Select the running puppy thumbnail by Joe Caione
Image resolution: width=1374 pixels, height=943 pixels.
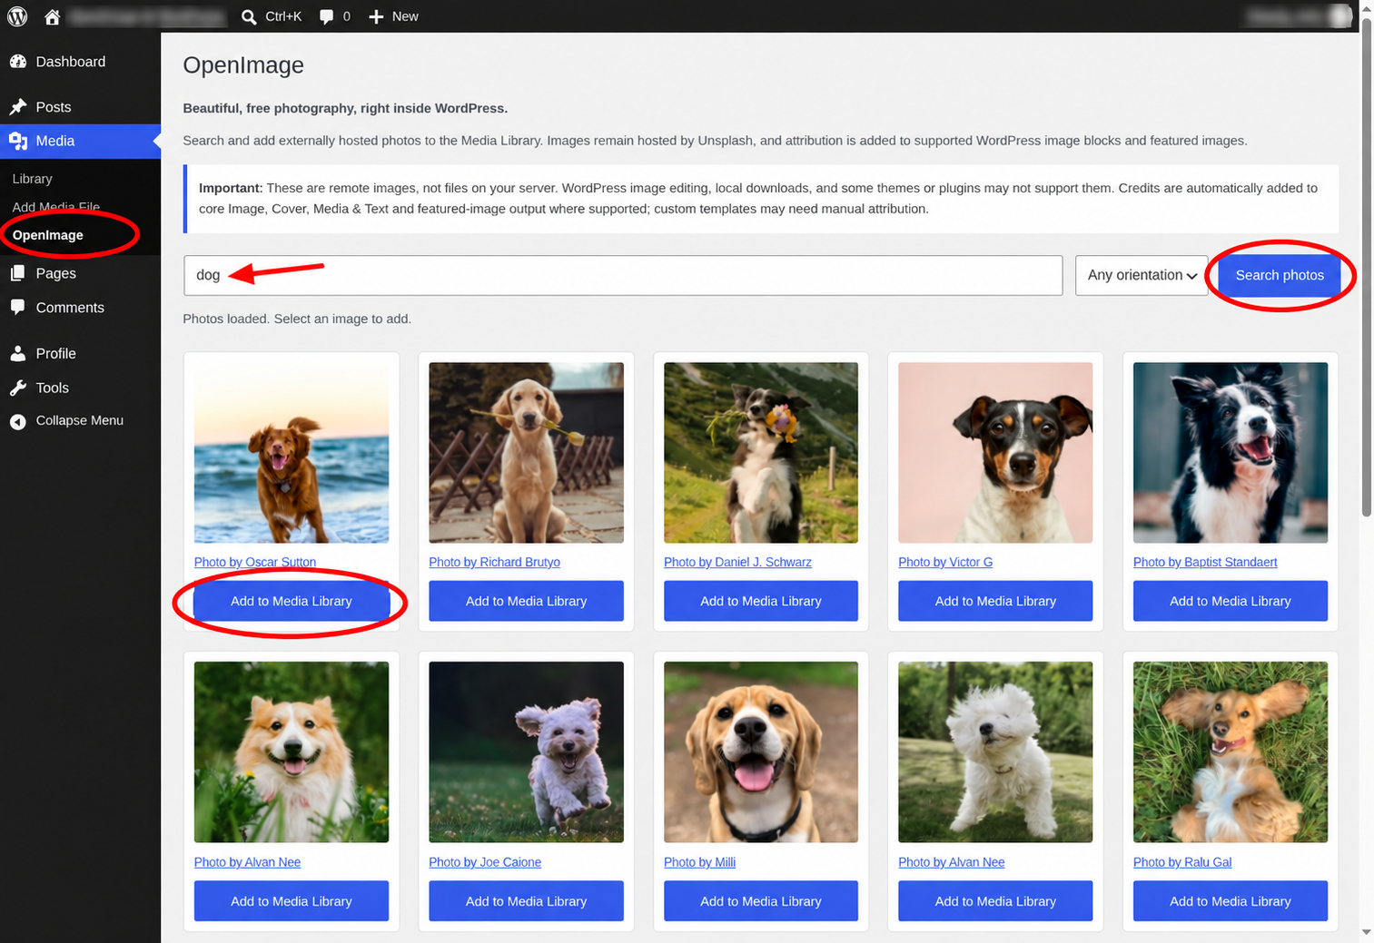click(x=526, y=751)
